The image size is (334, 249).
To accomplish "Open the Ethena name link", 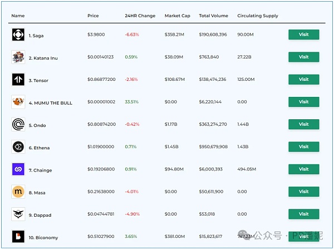I will (39, 148).
